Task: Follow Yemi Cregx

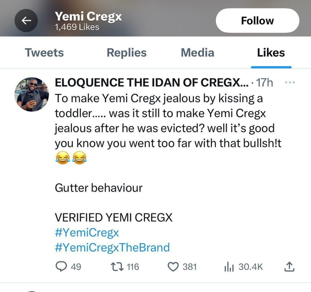Action: (257, 21)
